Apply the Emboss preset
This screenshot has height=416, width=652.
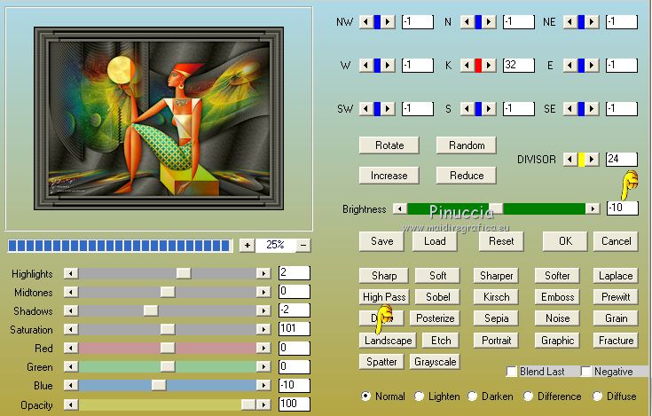coord(557,297)
